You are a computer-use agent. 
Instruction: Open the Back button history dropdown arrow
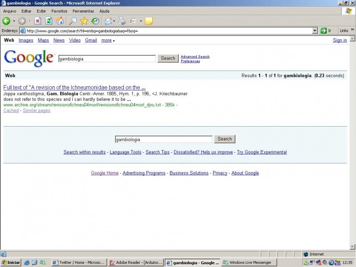coord(14,21)
